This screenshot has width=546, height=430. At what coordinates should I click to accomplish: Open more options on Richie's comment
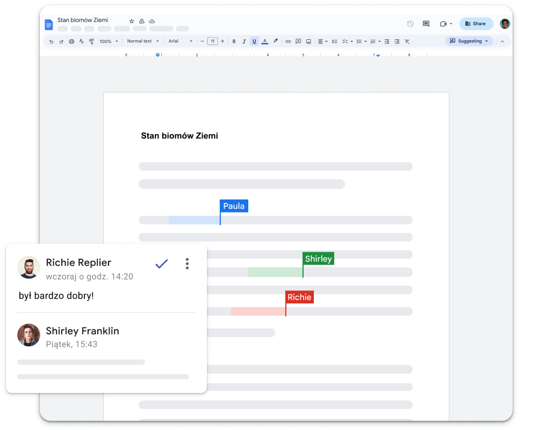click(187, 264)
